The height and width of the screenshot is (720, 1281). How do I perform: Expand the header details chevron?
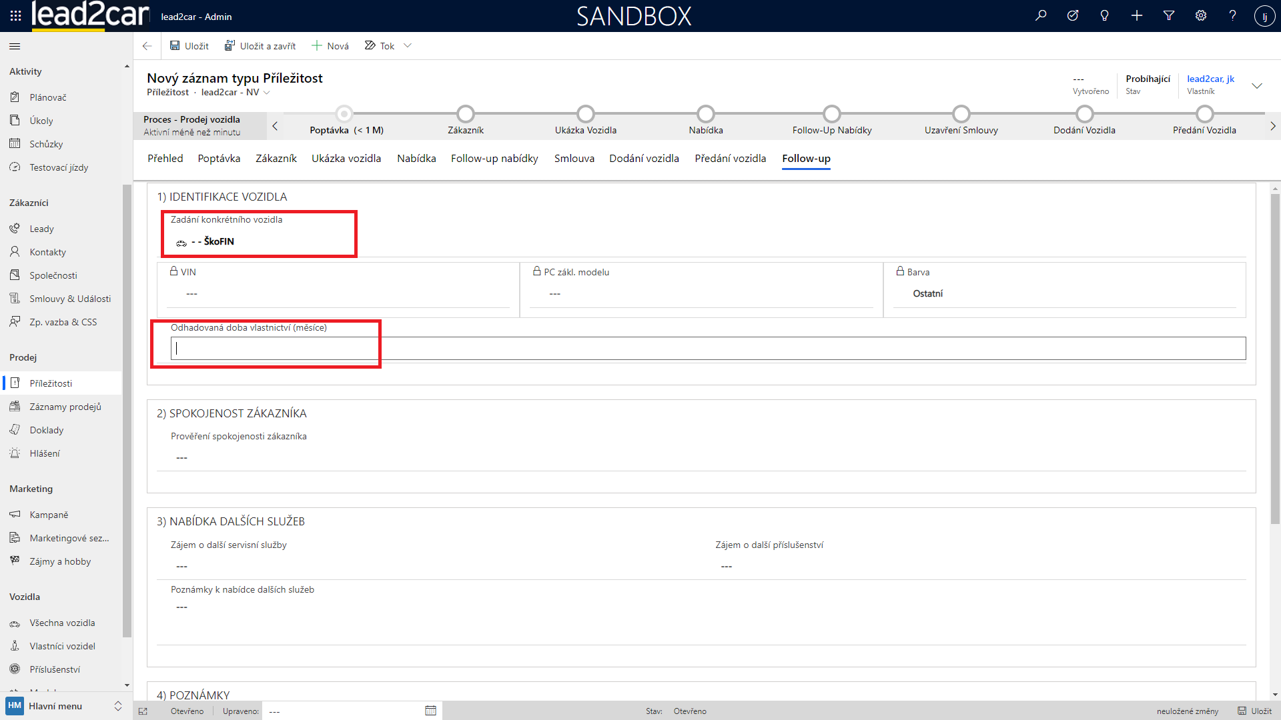1257,85
